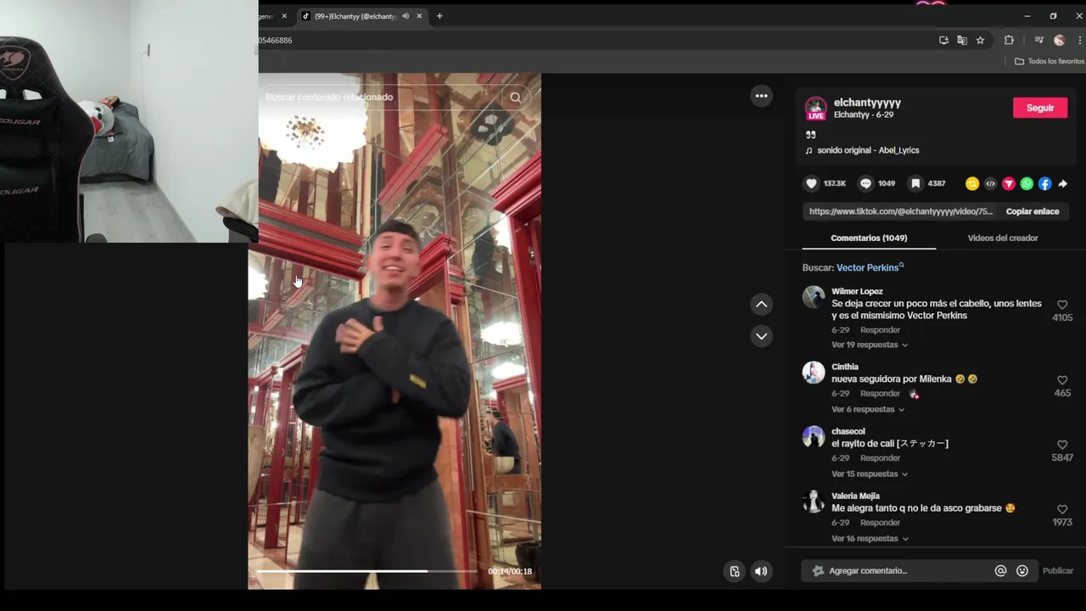This screenshot has width=1086, height=611.
Task: Repost the video with the yellow icon
Action: click(x=972, y=183)
